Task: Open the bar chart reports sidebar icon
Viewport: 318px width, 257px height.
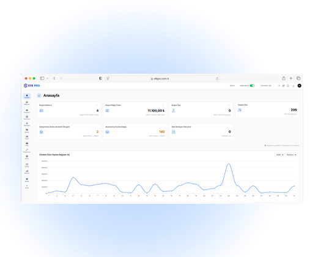Action: (27, 171)
